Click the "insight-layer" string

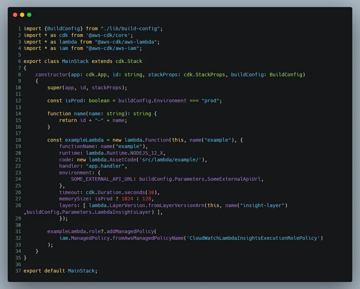(262, 205)
